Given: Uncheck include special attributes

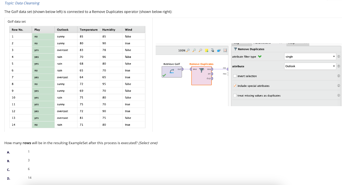Looking at the screenshot, I should pos(235,86).
